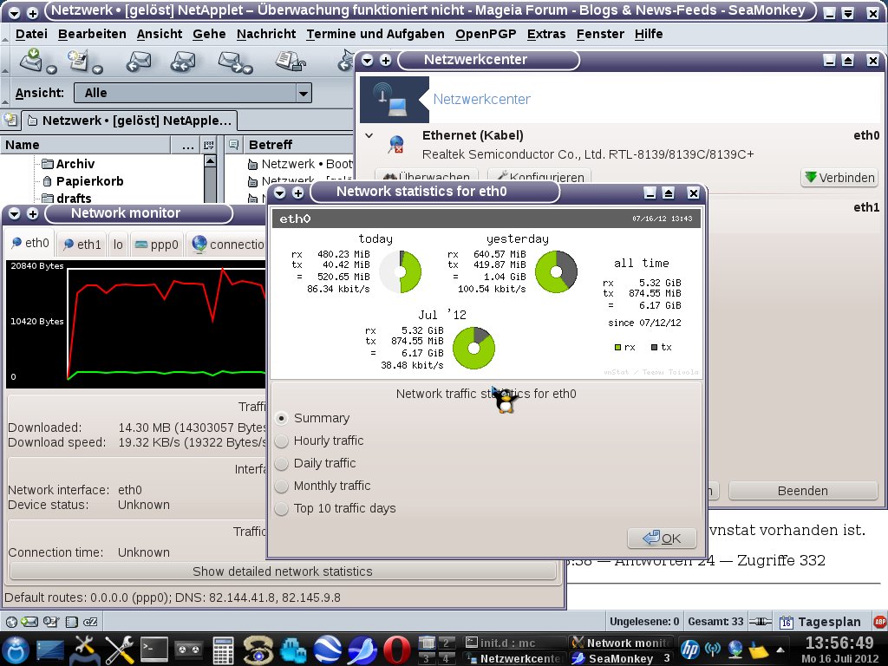Collapse the Ethernet (Kabel) eth0 entry
This screenshot has height=666, width=888.
[x=369, y=136]
